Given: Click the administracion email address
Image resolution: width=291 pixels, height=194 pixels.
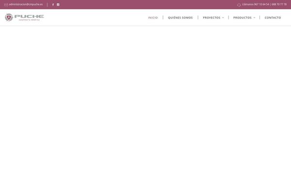Looking at the screenshot, I should pyautogui.click(x=26, y=4).
